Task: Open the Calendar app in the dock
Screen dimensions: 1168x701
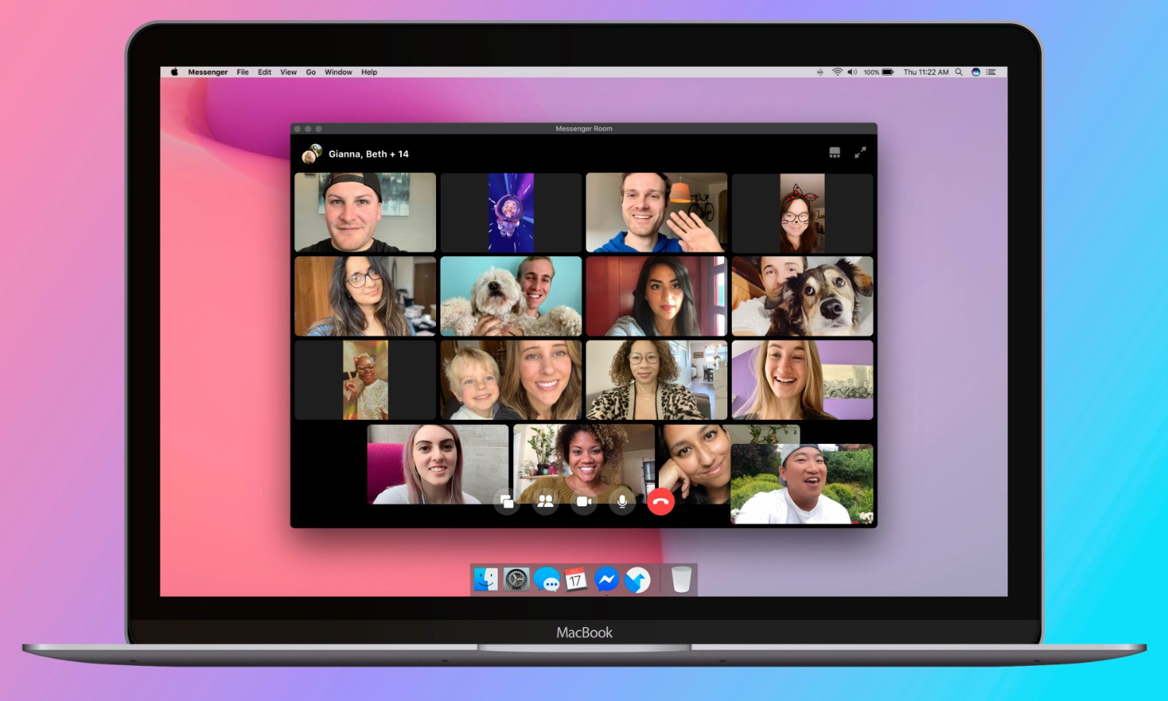Action: pyautogui.click(x=576, y=579)
